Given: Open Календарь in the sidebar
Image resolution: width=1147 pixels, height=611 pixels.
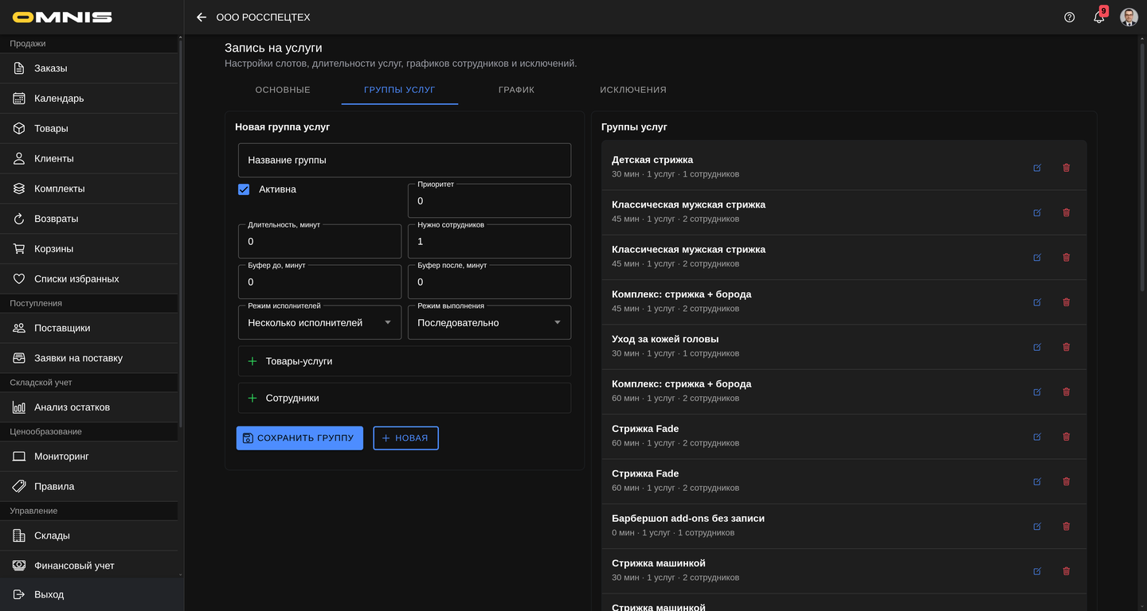Looking at the screenshot, I should 89,99.
